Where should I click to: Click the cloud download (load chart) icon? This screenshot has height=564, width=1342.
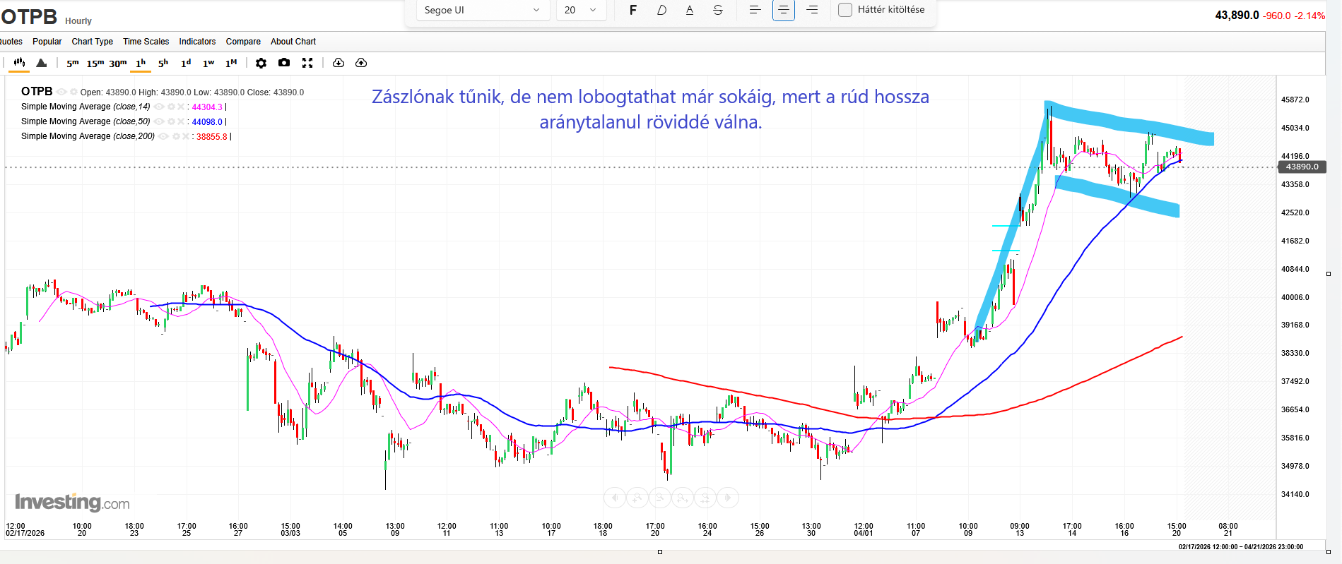[x=339, y=63]
